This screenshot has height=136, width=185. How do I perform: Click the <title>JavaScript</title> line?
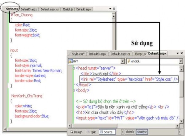point(101,74)
